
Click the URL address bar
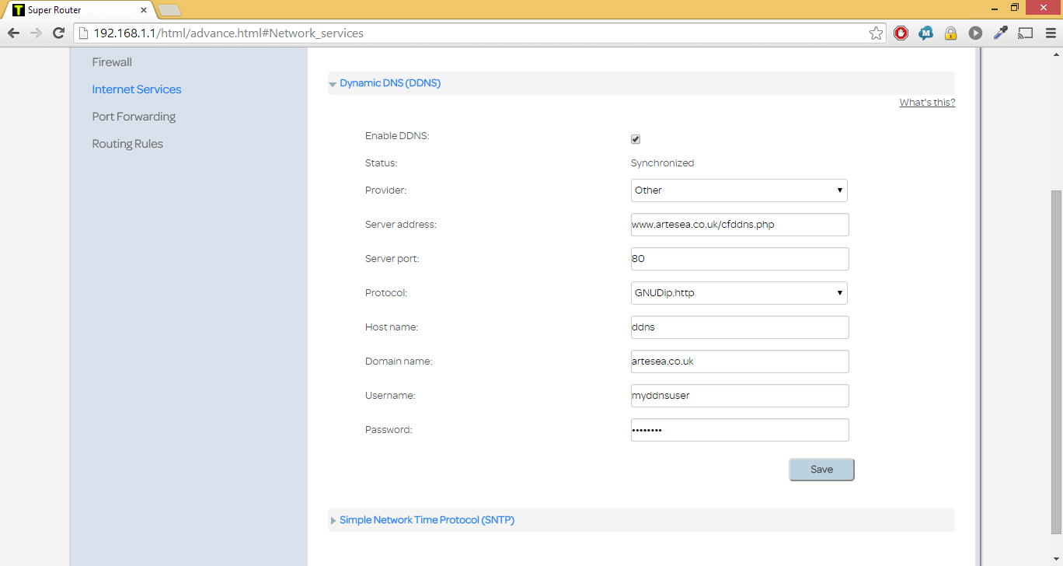(x=478, y=33)
